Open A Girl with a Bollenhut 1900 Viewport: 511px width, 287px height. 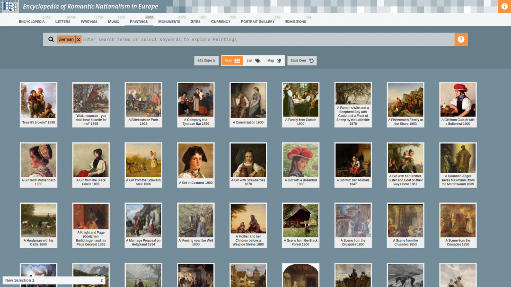(301, 165)
